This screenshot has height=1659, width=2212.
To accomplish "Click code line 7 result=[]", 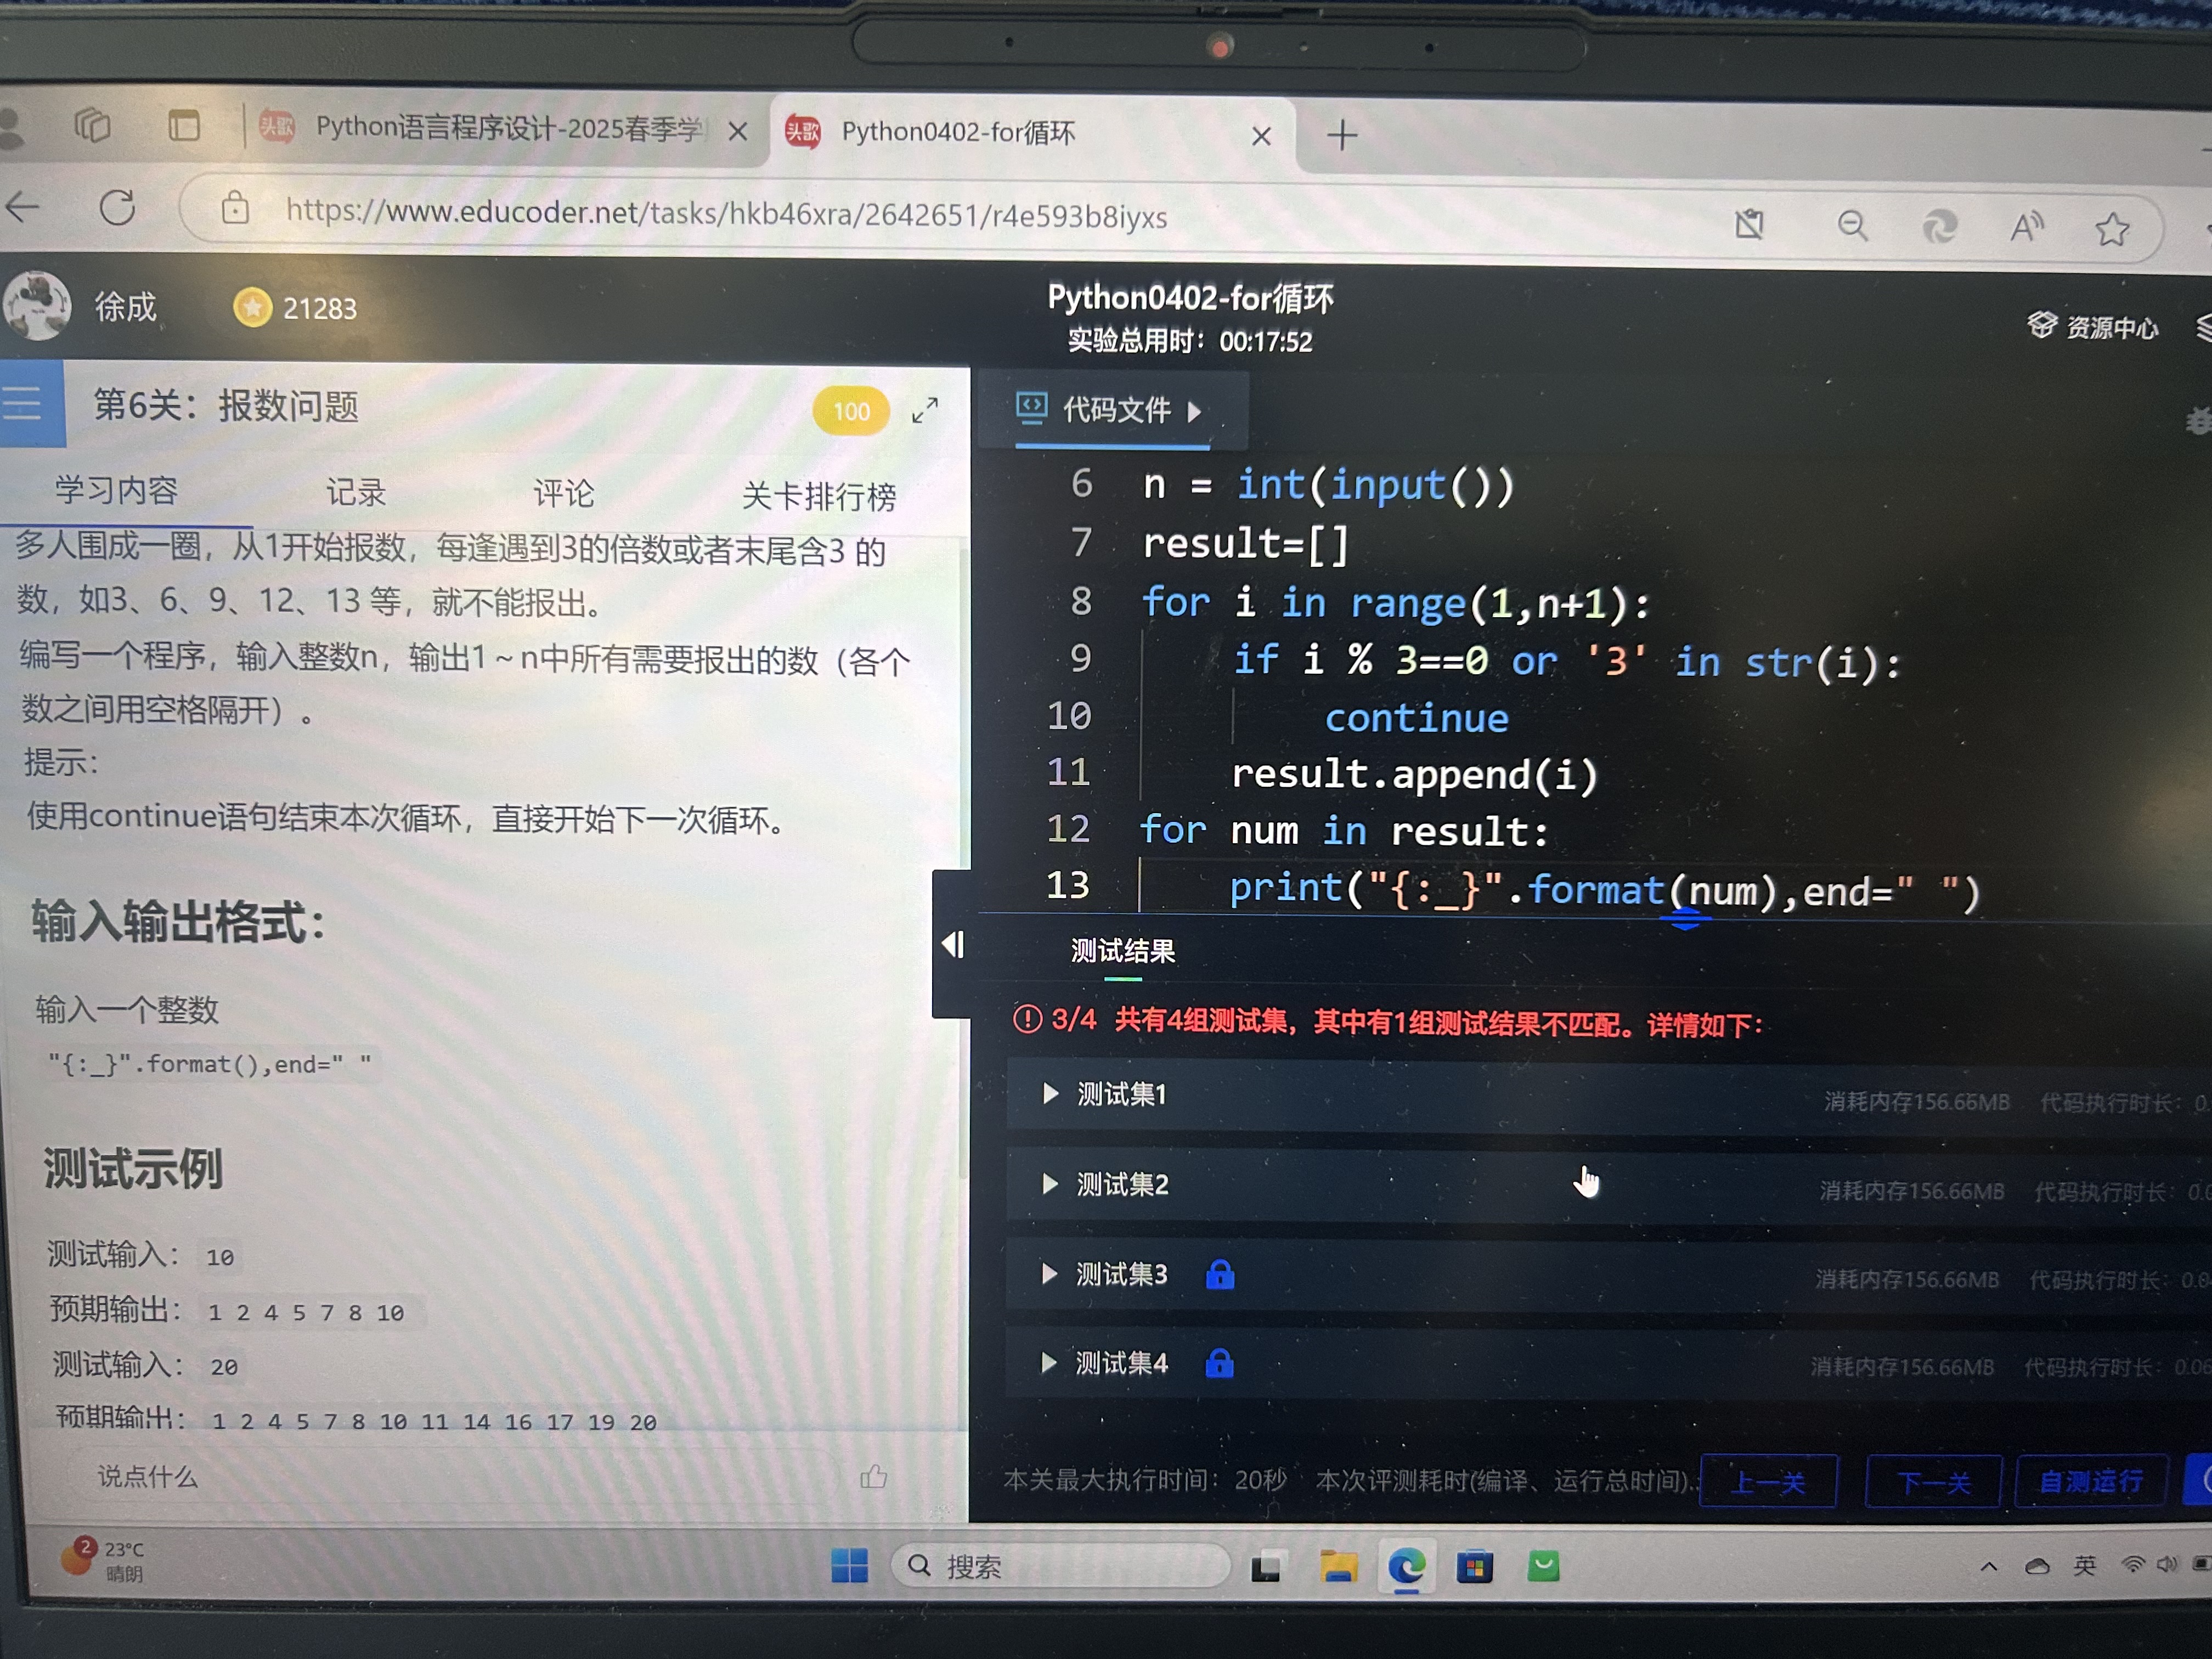I will click(x=1246, y=544).
